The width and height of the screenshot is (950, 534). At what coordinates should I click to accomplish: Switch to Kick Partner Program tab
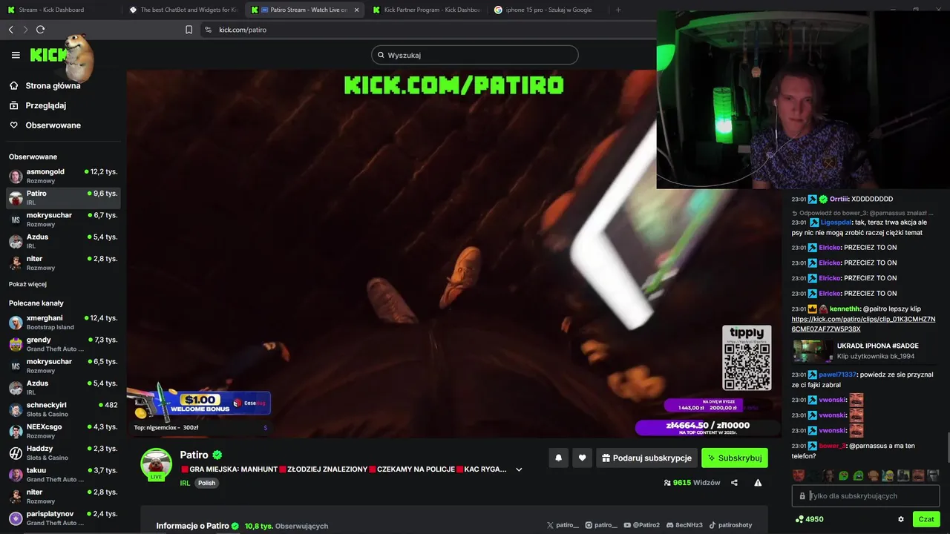[x=427, y=10]
